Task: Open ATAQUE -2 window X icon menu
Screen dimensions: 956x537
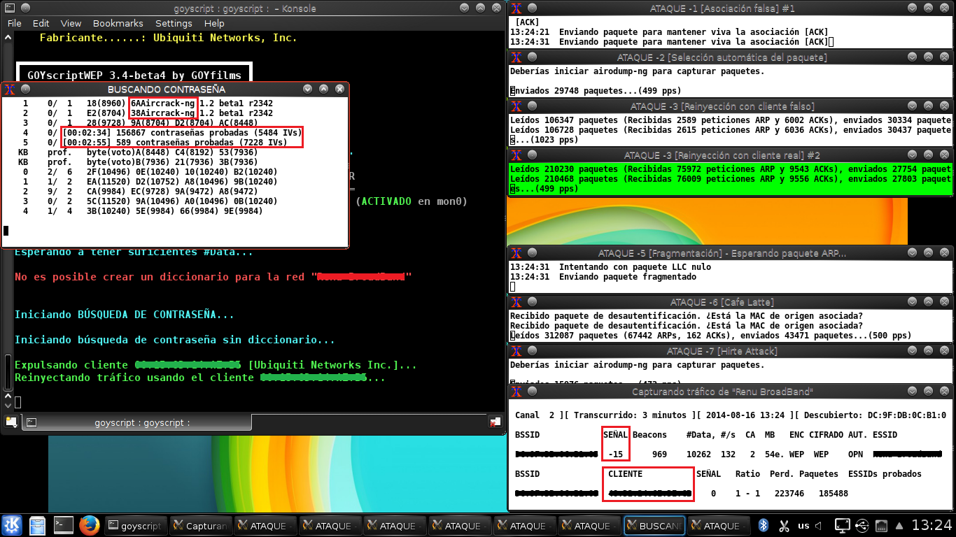Action: [x=516, y=57]
